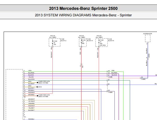Click the 'FUSE 13 30A' fuse label
Image resolution: width=157 pixels, height=120 pixels.
pos(84,42)
